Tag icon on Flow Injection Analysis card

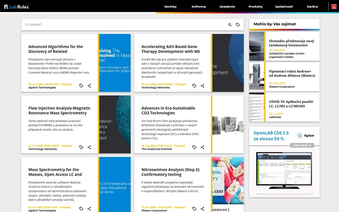[81, 147]
